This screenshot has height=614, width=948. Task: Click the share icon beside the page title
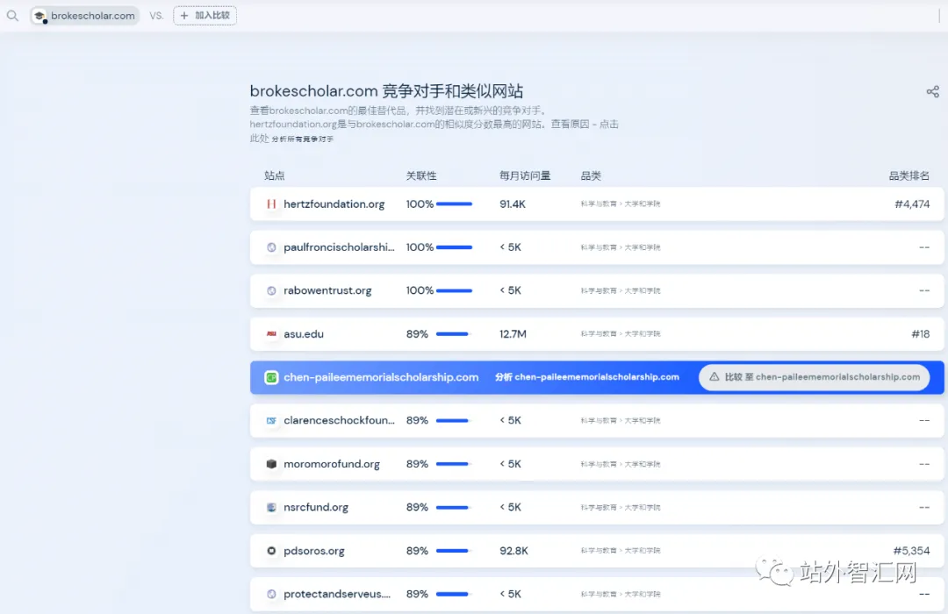pyautogui.click(x=932, y=92)
